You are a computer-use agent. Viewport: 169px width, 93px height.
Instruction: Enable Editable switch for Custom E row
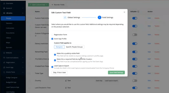click(135, 35)
